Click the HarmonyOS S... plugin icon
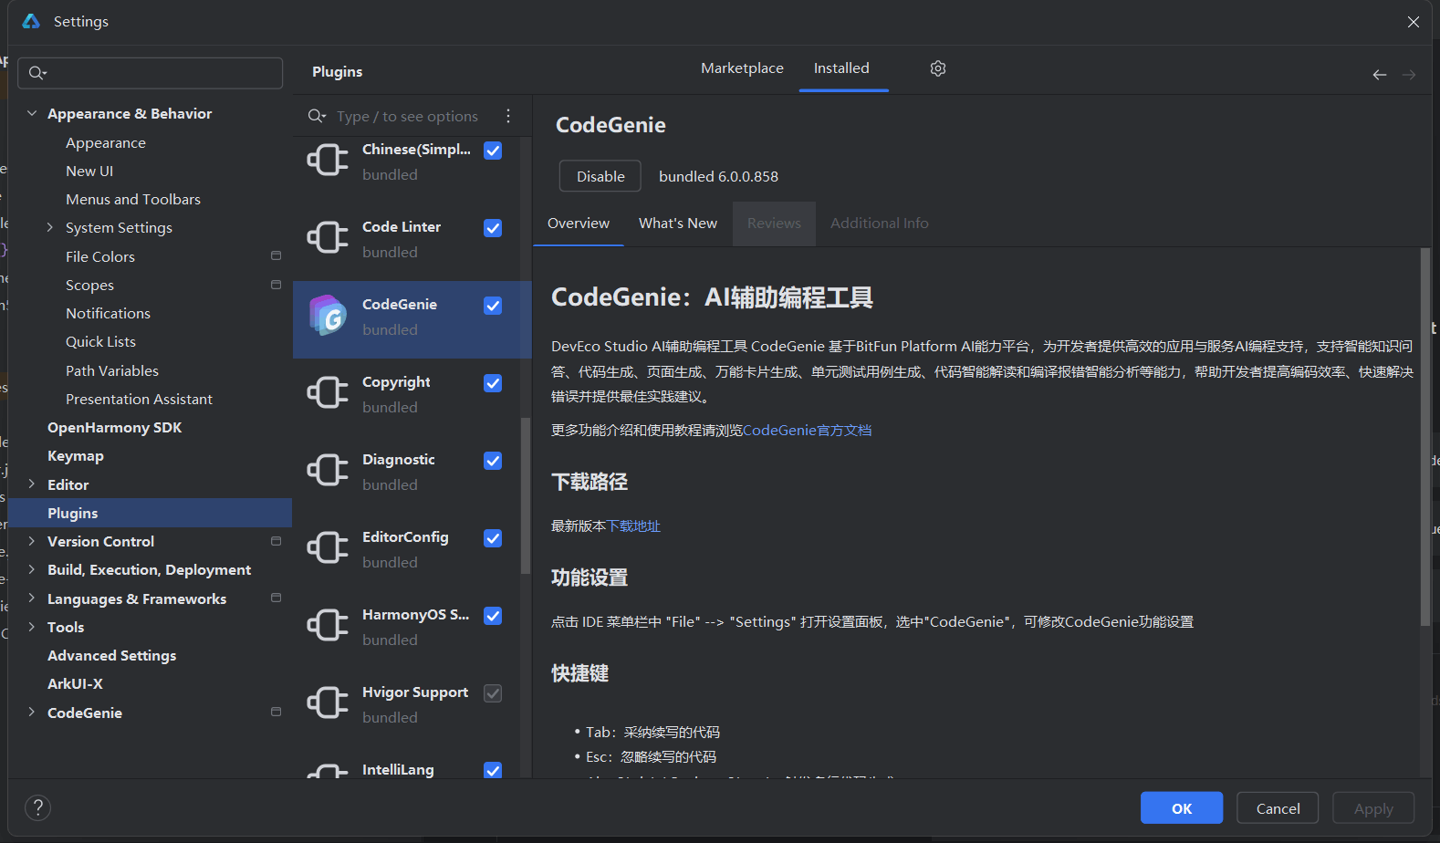The height and width of the screenshot is (843, 1440). tap(328, 626)
